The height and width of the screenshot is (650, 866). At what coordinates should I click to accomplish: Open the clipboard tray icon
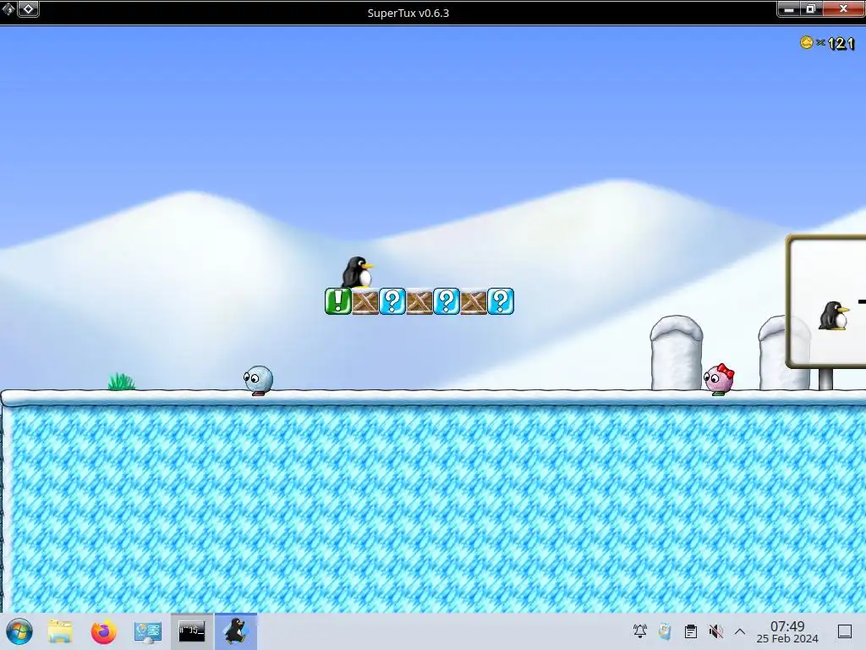(690, 631)
